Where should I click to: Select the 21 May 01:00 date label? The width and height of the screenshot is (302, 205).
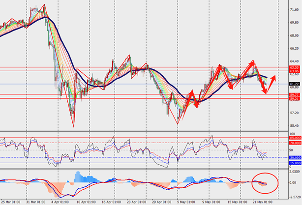click(x=261, y=202)
